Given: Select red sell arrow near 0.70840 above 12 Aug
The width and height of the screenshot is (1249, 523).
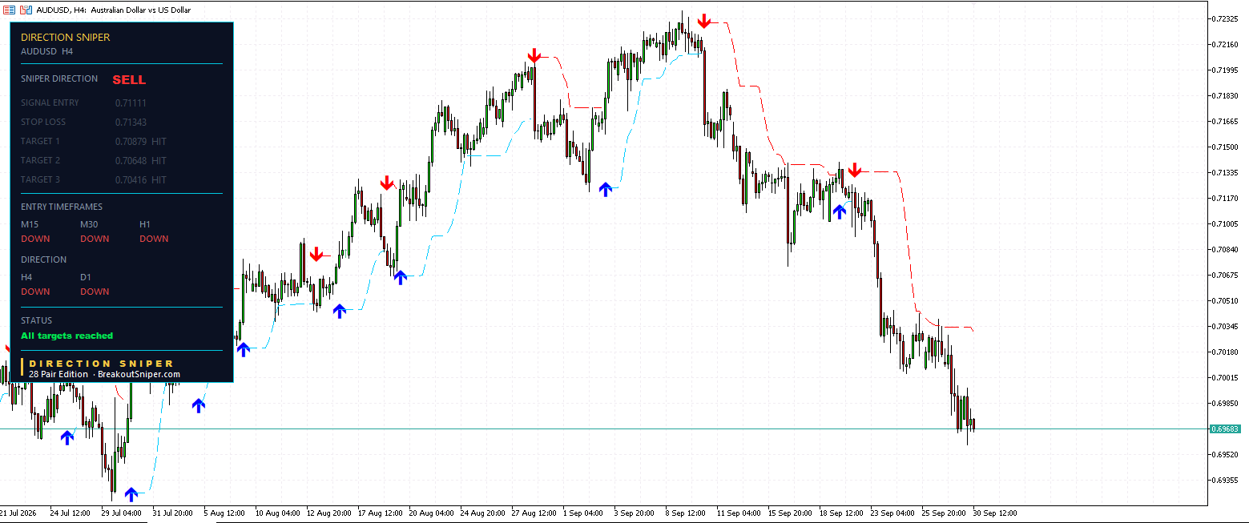Looking at the screenshot, I should [x=316, y=254].
